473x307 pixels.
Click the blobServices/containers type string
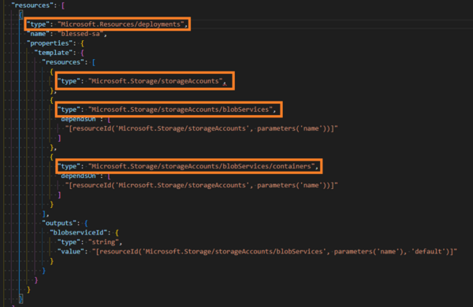(x=201, y=166)
